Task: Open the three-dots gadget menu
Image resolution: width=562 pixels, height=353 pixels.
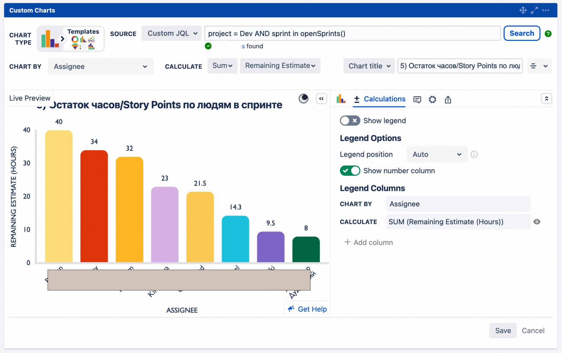Action: click(x=546, y=10)
